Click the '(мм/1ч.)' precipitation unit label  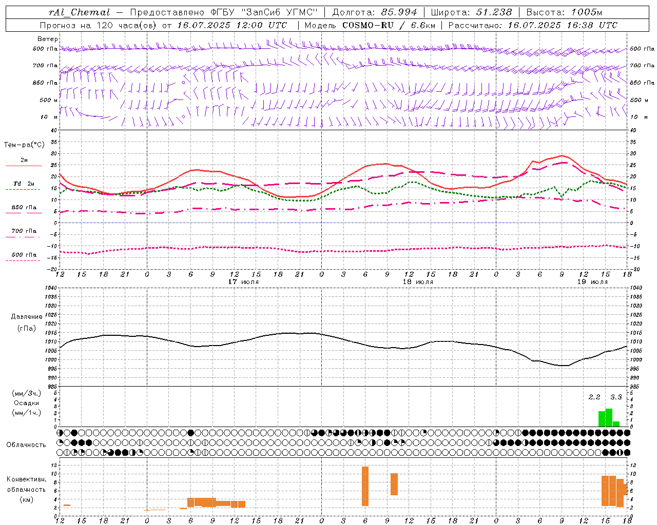click(x=27, y=413)
